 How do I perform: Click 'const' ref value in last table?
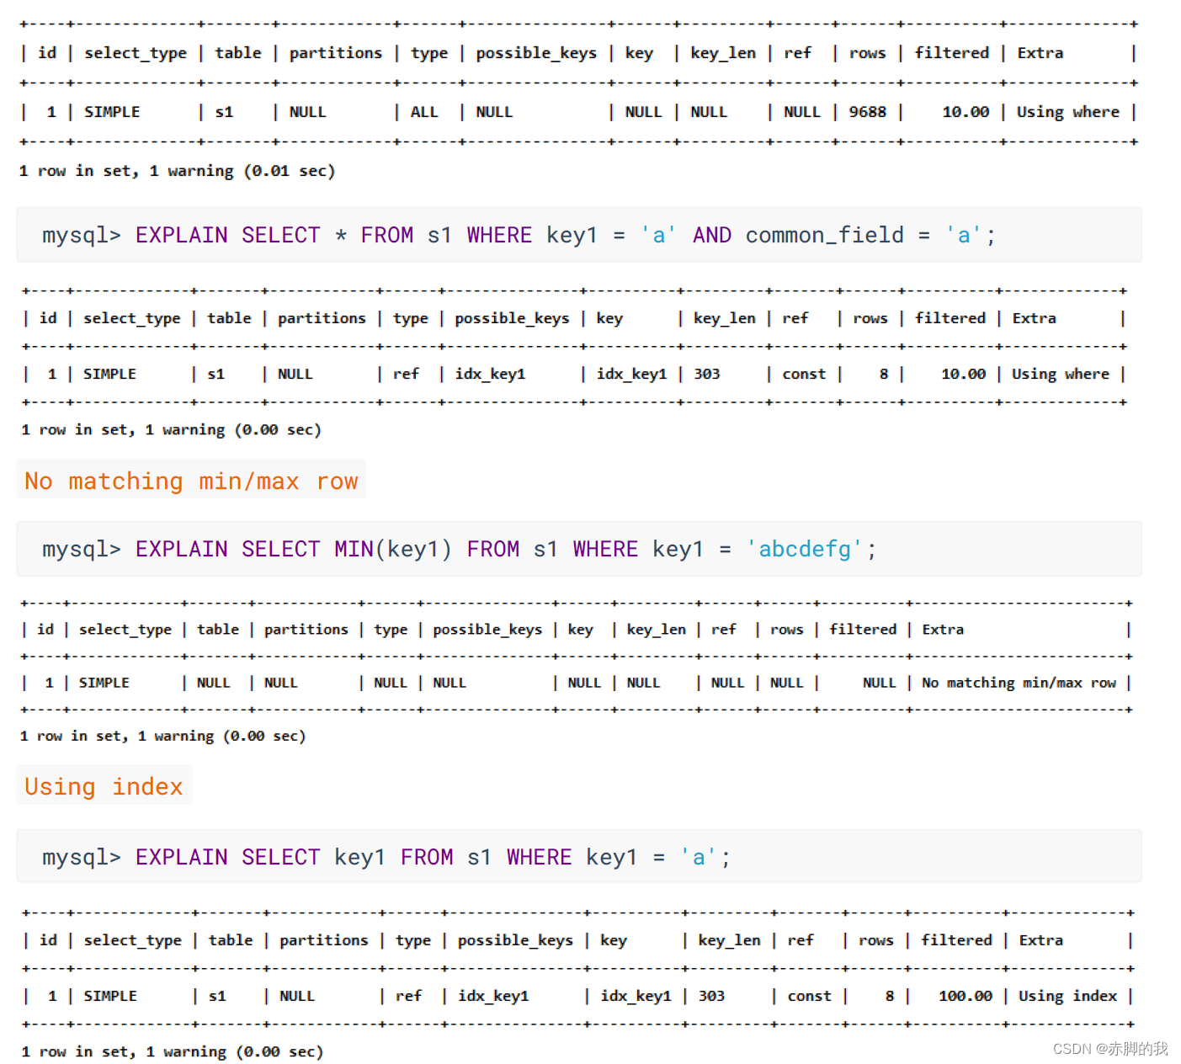pyautogui.click(x=809, y=996)
